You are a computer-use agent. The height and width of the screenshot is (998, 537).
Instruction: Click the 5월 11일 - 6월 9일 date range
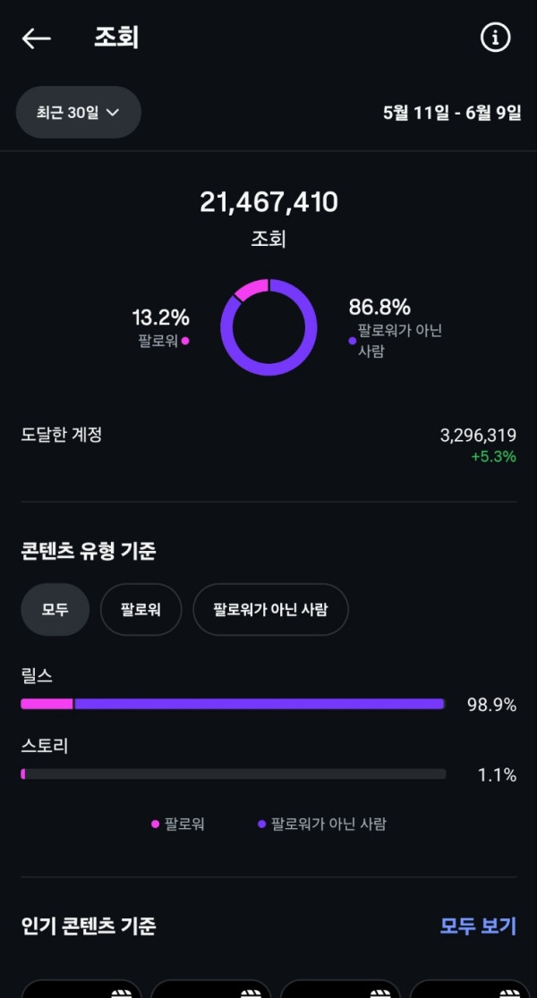tap(451, 113)
